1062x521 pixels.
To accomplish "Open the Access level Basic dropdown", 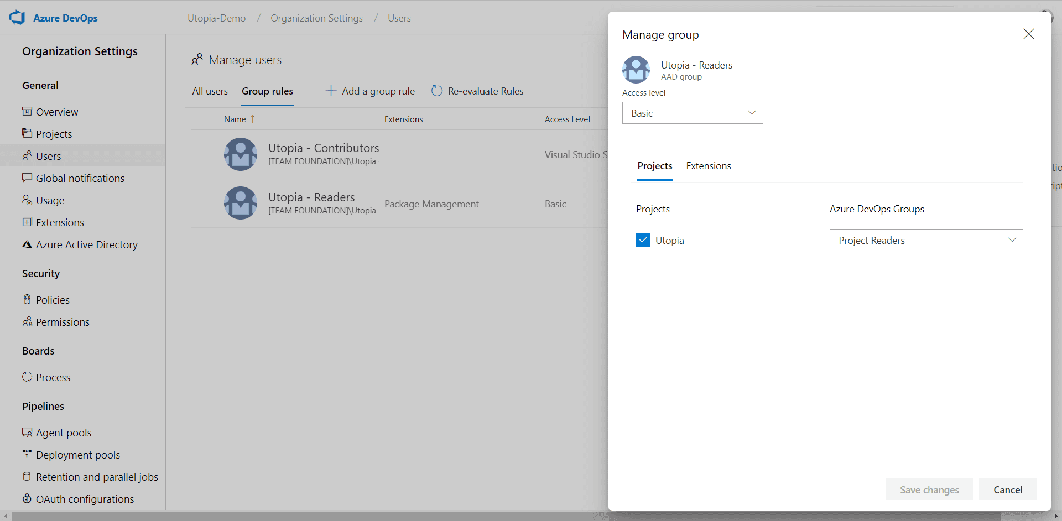I will (x=693, y=113).
